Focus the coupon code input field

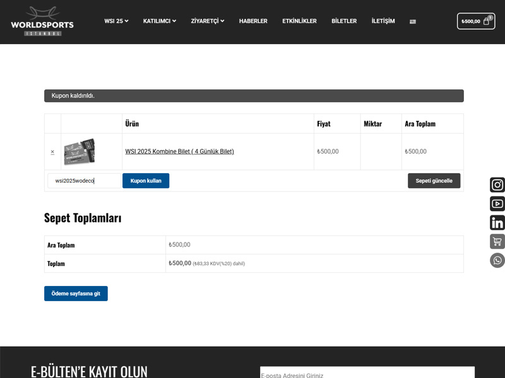85,181
